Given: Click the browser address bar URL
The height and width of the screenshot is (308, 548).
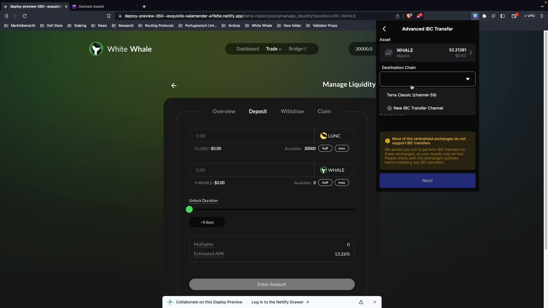Looking at the screenshot, I should (x=240, y=16).
